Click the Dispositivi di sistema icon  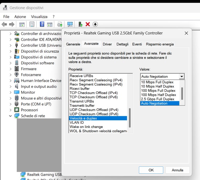point(17,57)
